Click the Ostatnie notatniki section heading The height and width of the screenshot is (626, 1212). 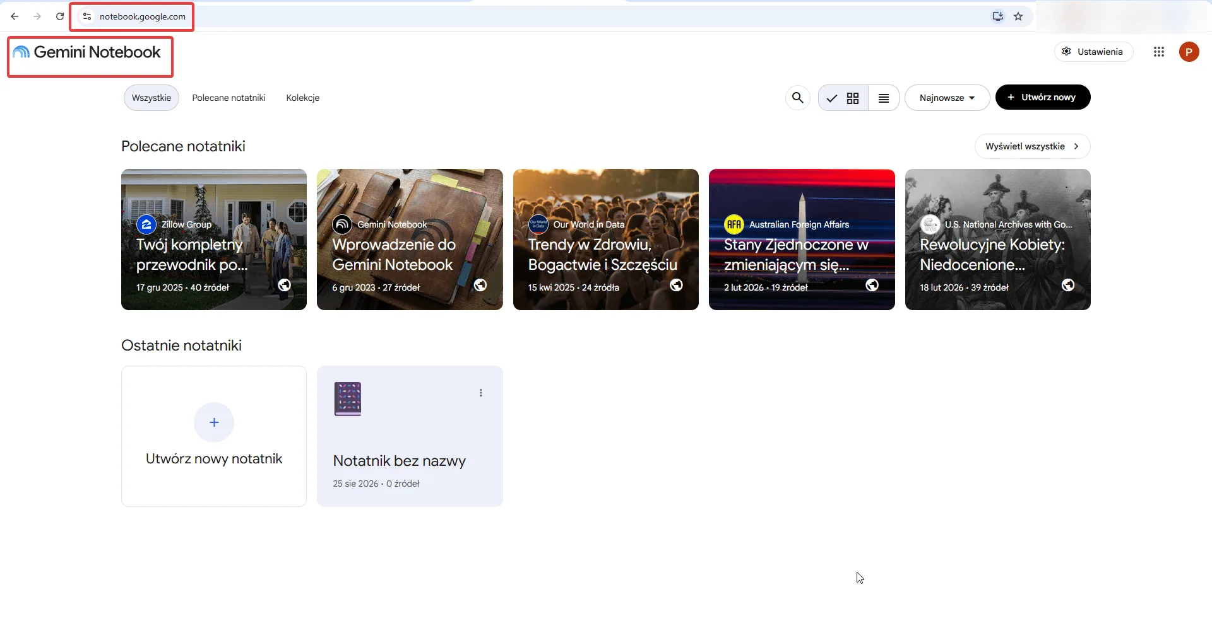[x=181, y=345]
